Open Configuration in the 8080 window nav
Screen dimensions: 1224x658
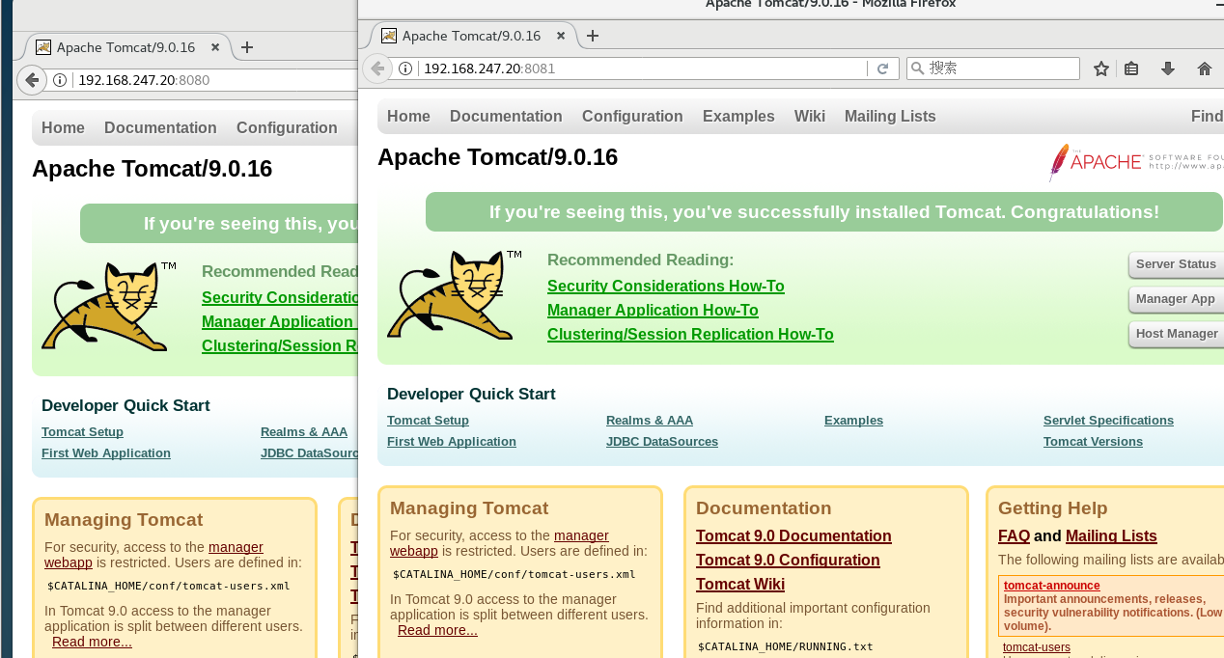(x=287, y=127)
